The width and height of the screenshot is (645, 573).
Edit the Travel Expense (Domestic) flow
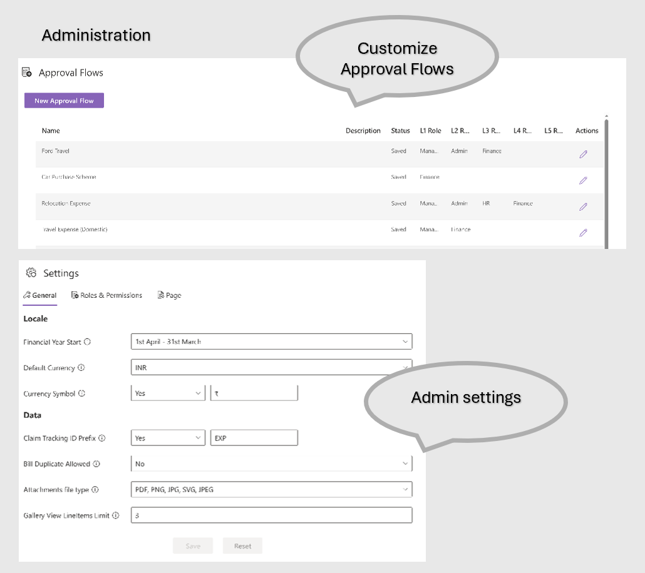tap(583, 233)
